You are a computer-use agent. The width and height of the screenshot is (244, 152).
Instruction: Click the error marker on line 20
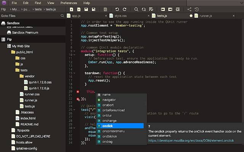click(x=78, y=92)
